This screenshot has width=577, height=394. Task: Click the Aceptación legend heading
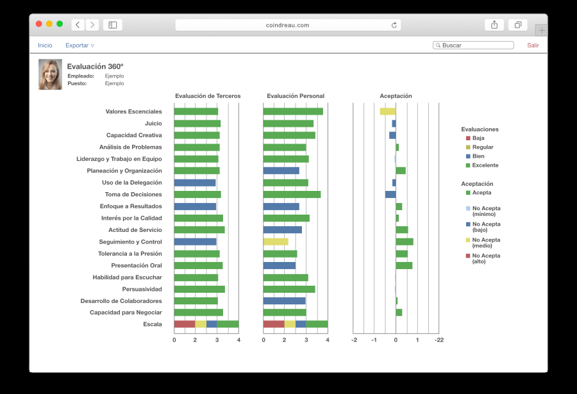tap(477, 184)
